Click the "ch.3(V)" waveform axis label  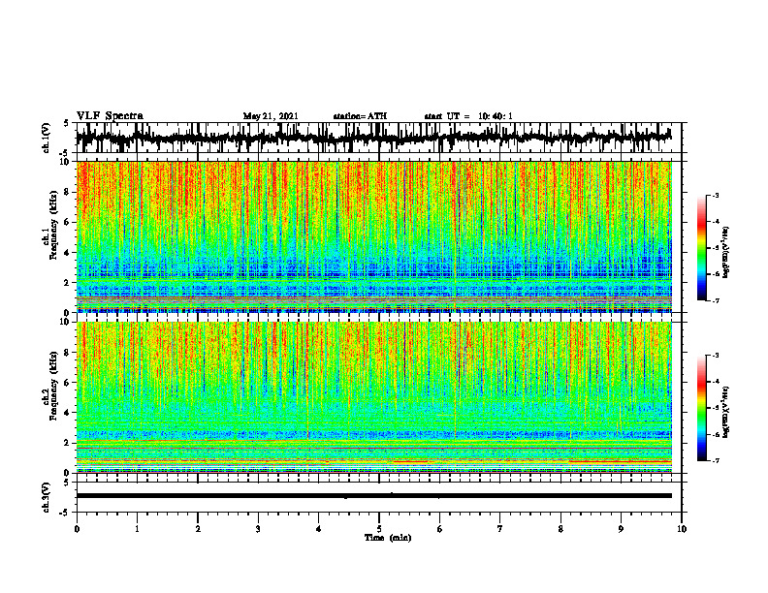click(x=47, y=497)
